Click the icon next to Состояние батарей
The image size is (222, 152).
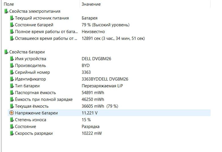[12, 25]
